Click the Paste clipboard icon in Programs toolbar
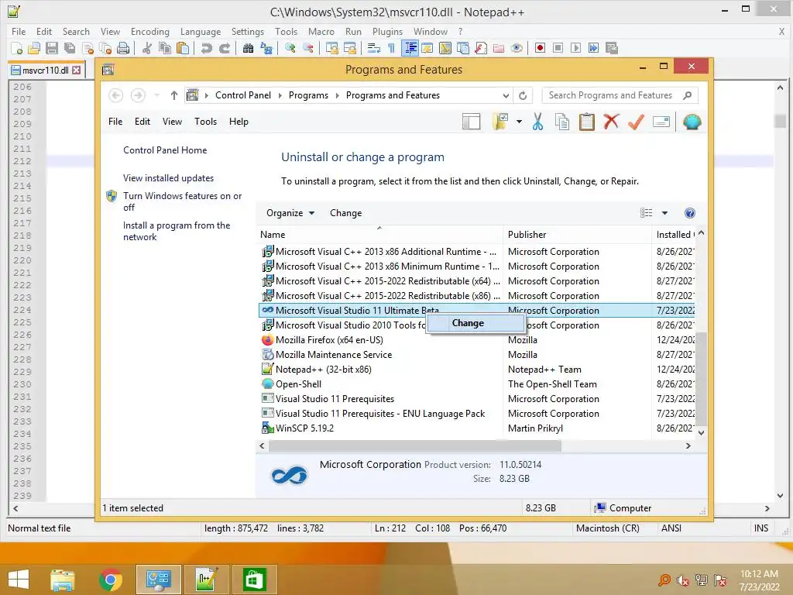 (x=587, y=122)
